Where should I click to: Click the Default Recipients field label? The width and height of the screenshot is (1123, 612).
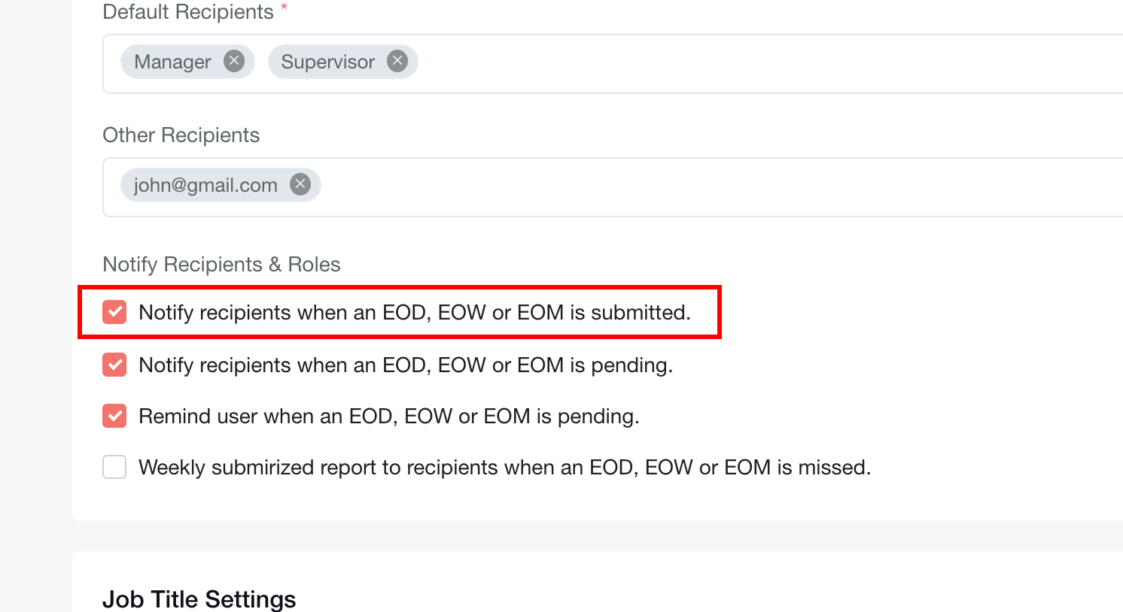187,12
